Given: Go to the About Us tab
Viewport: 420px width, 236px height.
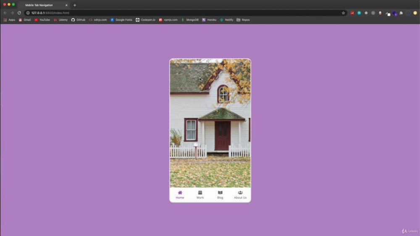Looking at the screenshot, I should (240, 195).
